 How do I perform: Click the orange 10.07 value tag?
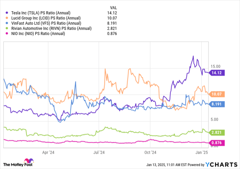coord(217,94)
